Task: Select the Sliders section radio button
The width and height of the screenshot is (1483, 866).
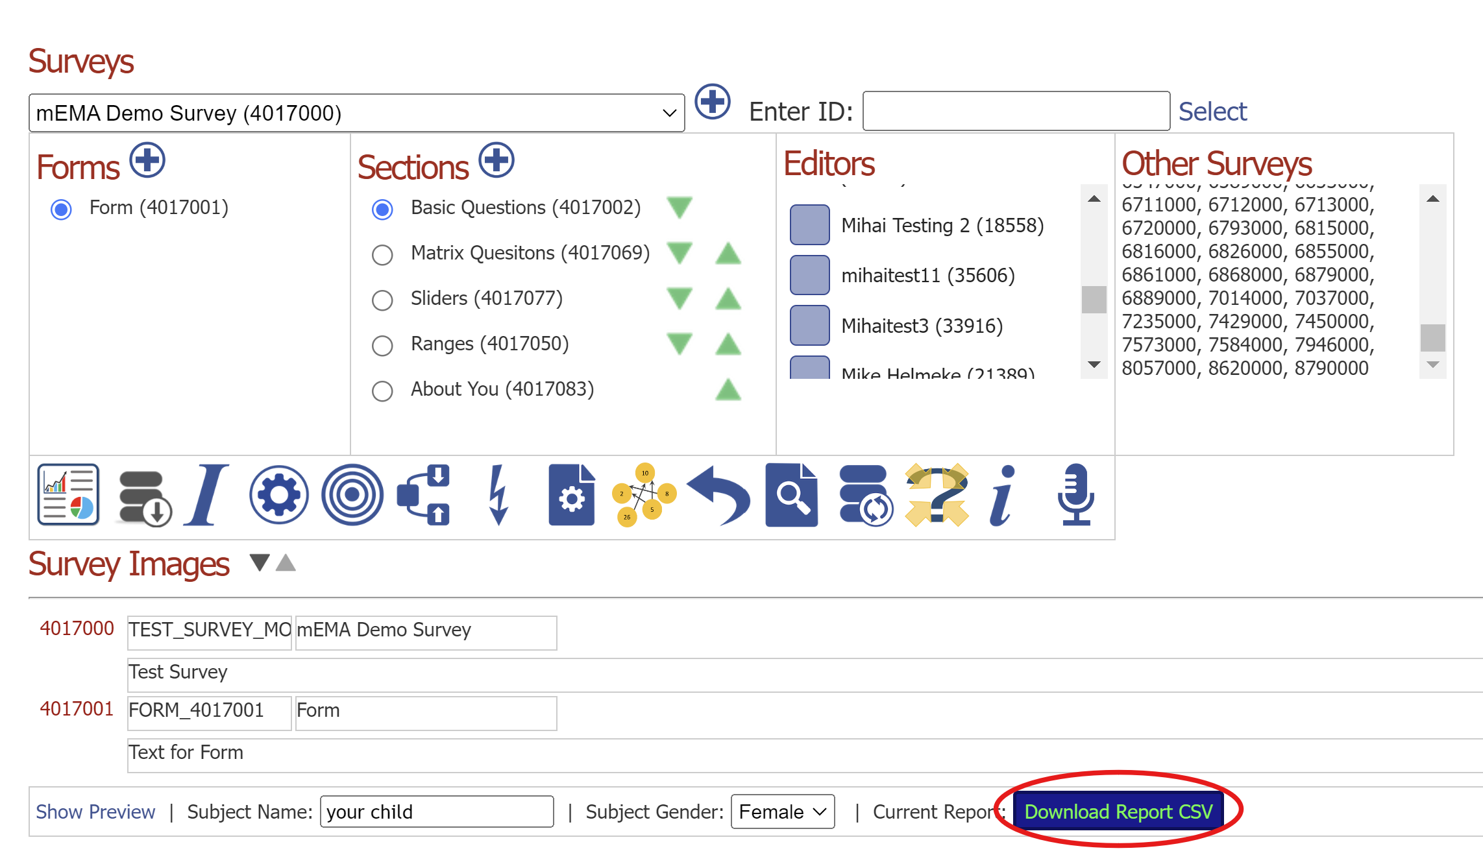Action: 382,300
